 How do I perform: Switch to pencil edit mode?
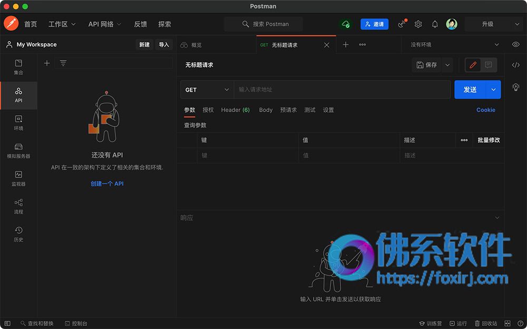473,65
